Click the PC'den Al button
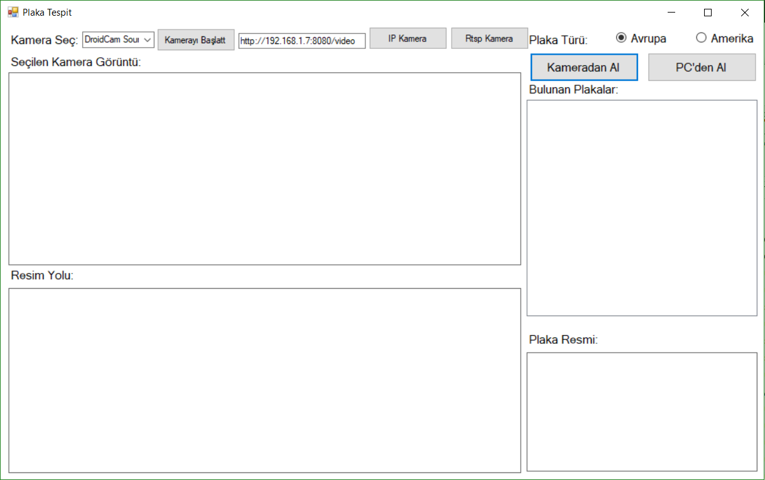765x480 pixels. 702,67
